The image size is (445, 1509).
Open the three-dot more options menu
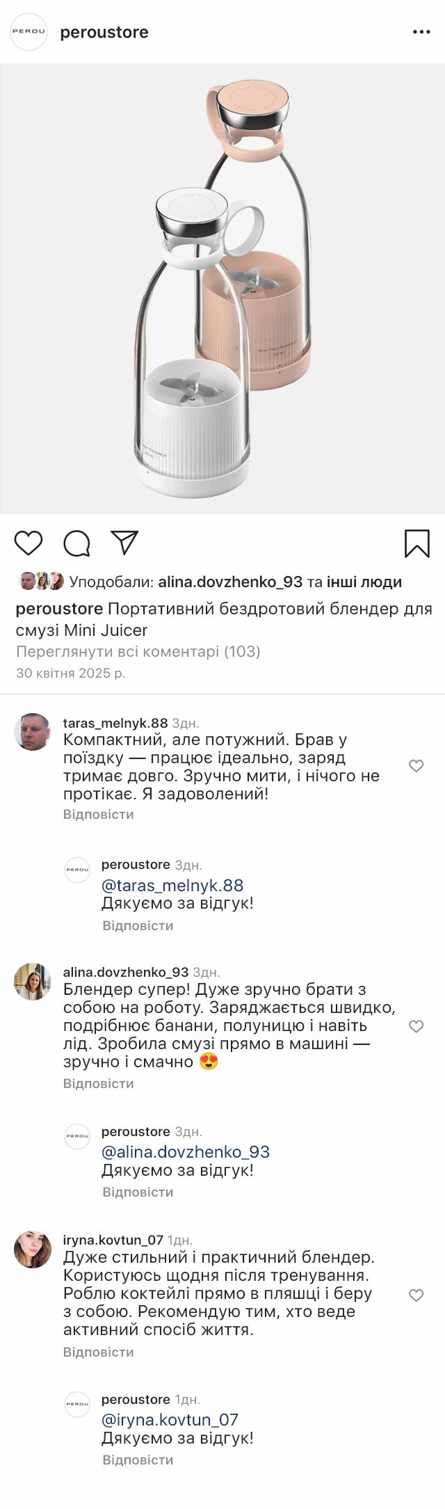pyautogui.click(x=421, y=32)
